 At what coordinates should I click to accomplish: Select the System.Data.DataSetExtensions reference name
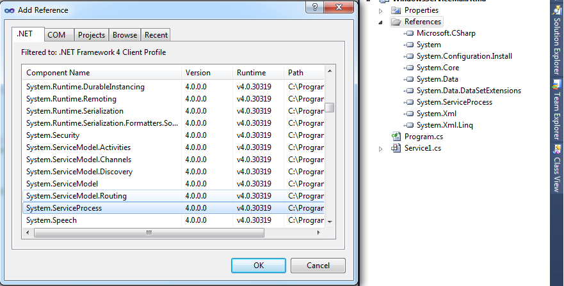point(469,91)
